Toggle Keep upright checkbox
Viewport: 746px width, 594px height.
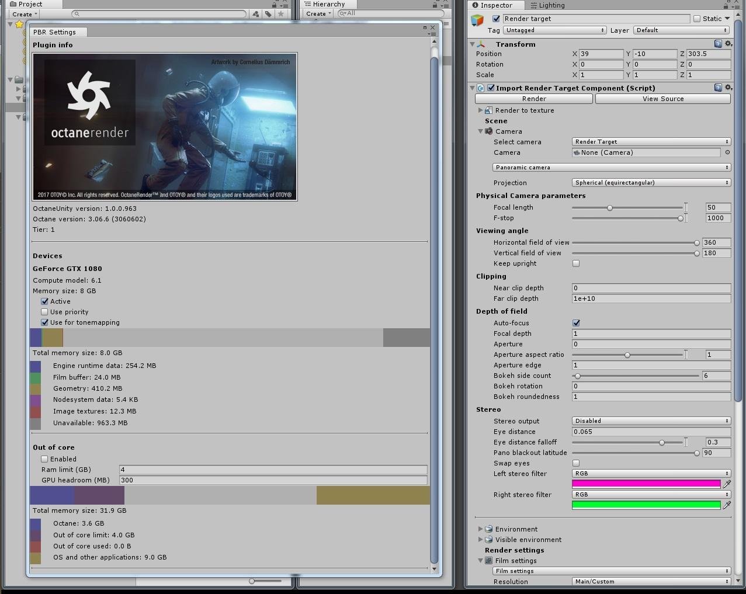point(576,263)
